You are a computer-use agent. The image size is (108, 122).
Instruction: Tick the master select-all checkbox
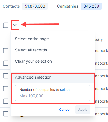coord(6,25)
